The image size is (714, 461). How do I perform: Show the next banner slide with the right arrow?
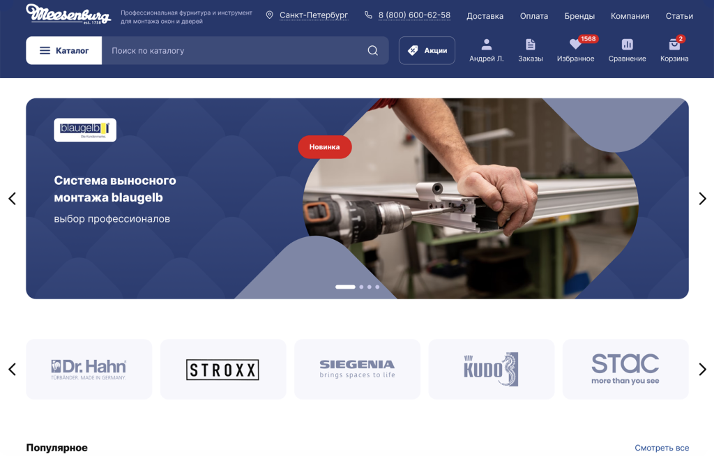702,199
